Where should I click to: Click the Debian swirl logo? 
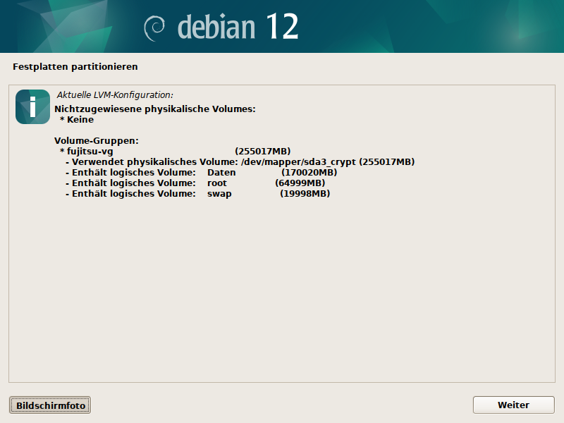tap(154, 28)
